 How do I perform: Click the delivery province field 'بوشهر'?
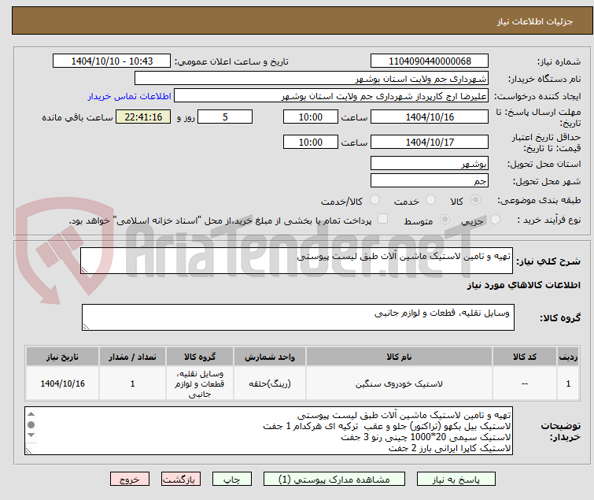(430, 163)
